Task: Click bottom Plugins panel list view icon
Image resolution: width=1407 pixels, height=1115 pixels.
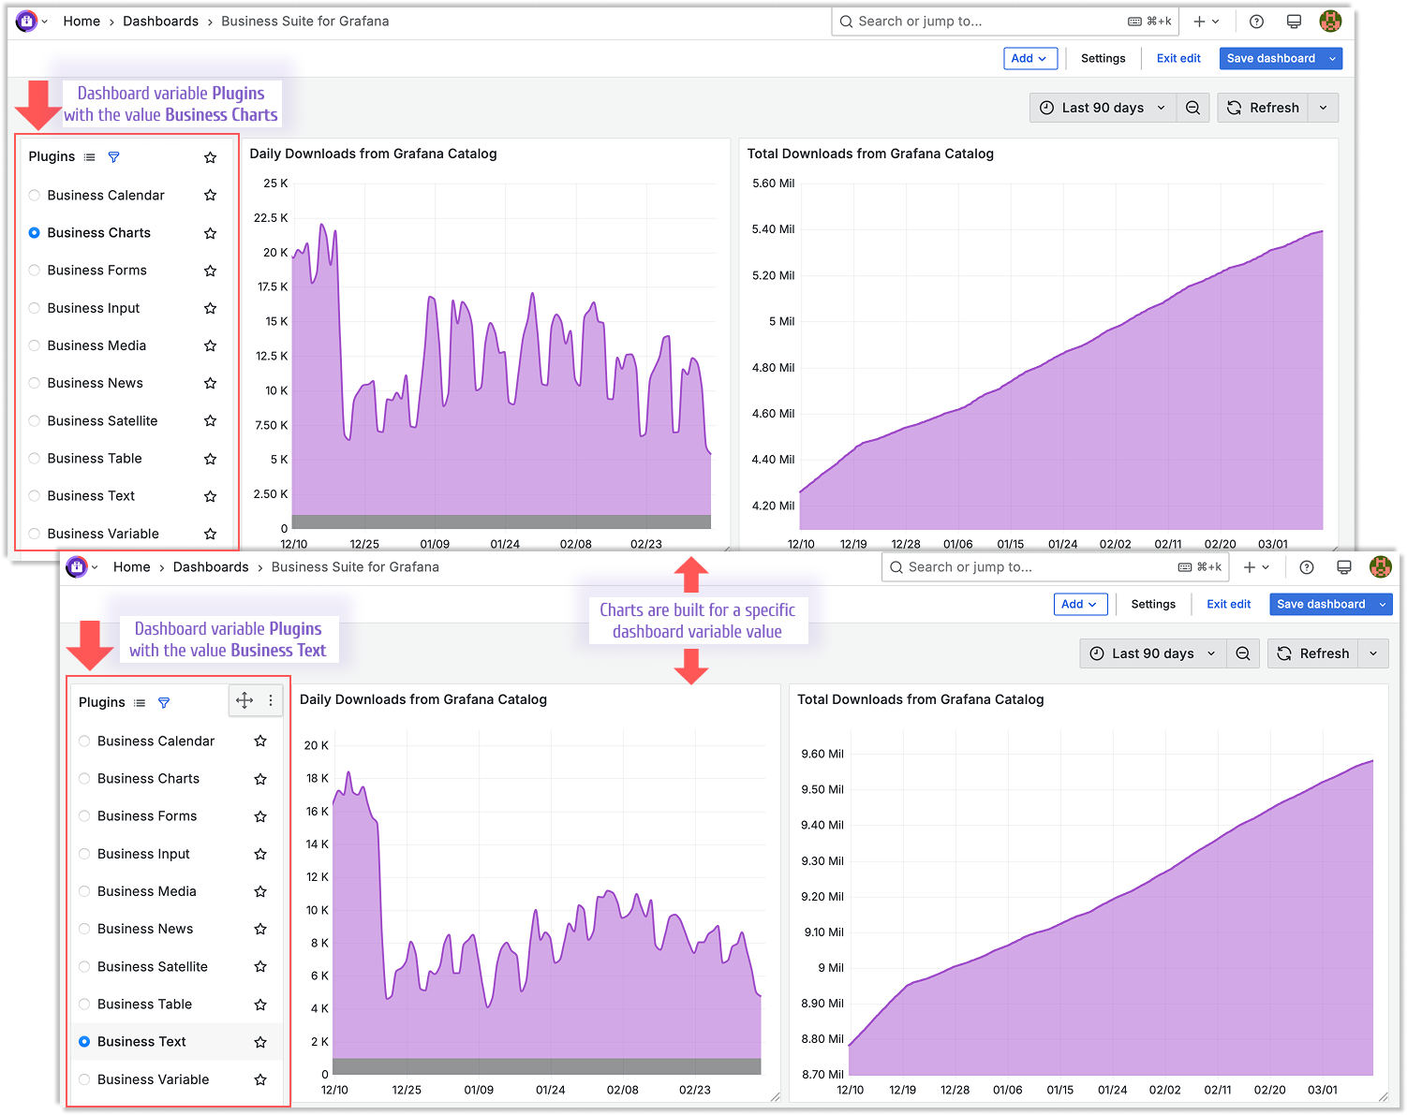Action: [140, 703]
